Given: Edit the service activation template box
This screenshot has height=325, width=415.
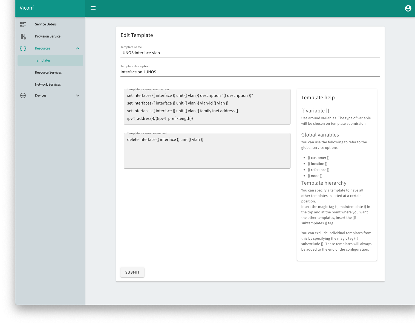Looking at the screenshot, I should click(207, 107).
